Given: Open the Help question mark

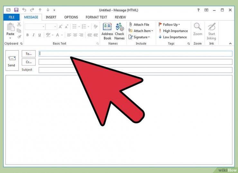Looking at the screenshot, I should coord(198,10).
